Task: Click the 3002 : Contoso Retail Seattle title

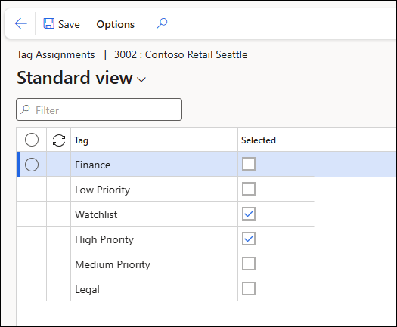Action: coord(181,54)
